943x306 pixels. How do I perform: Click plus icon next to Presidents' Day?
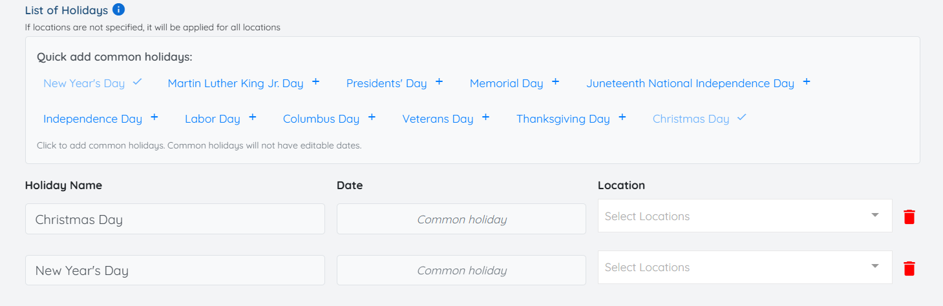[x=439, y=82]
